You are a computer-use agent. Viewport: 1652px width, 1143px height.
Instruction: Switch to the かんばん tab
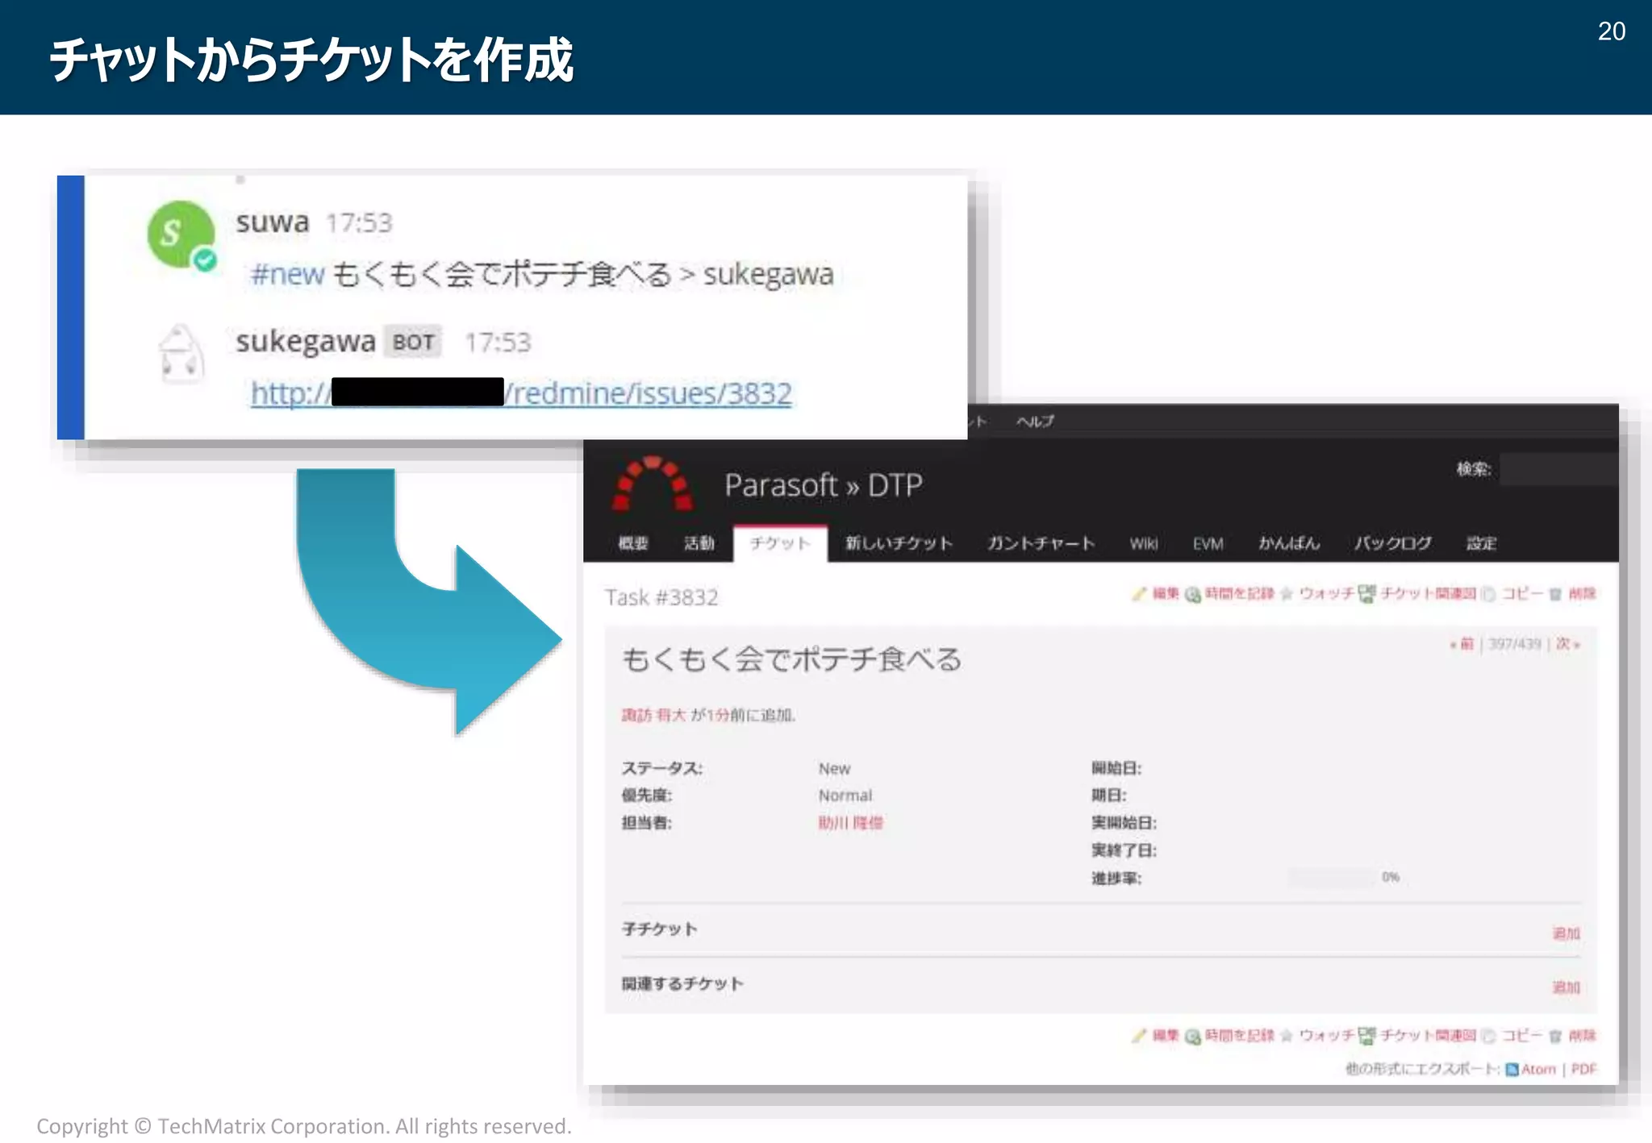[1289, 543]
